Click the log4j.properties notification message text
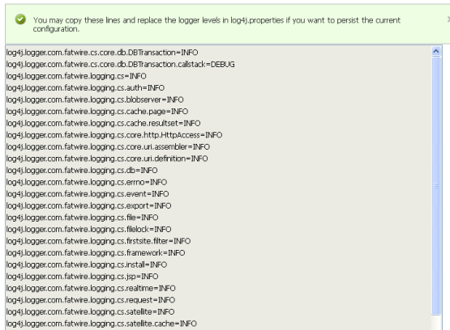 click(216, 24)
